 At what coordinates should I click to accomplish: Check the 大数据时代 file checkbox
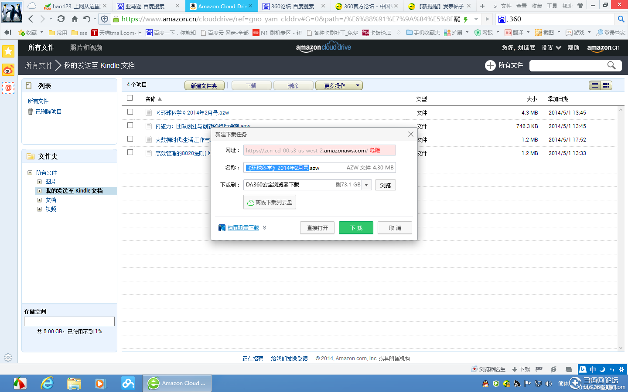click(130, 139)
